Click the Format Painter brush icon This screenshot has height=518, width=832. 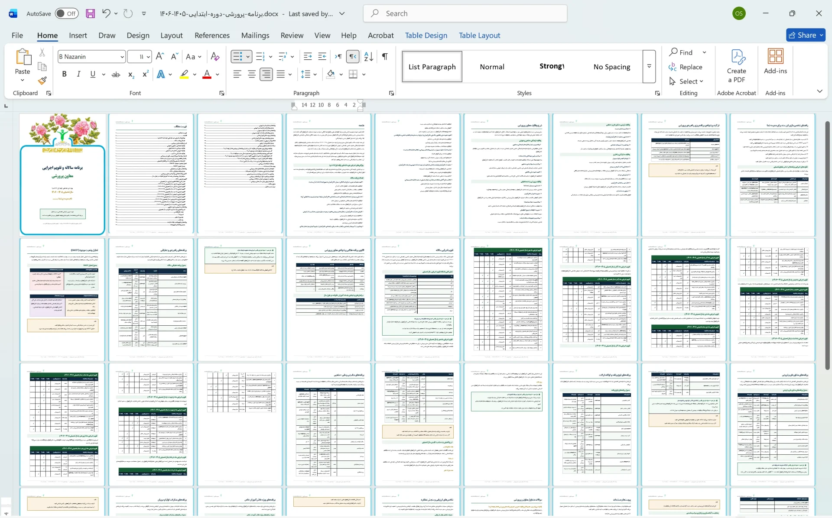(42, 81)
